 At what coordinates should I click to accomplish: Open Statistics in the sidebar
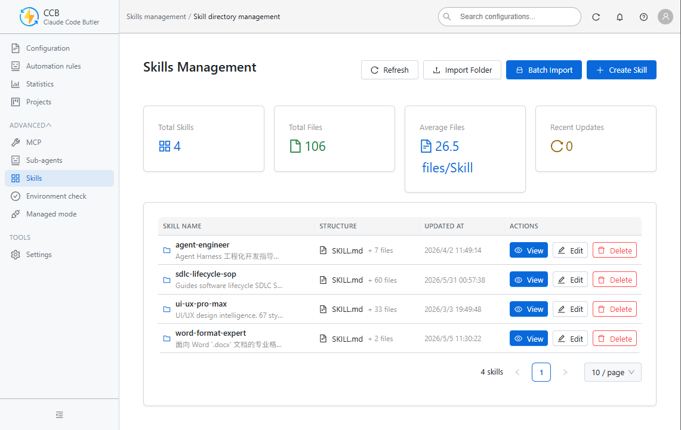(60, 83)
